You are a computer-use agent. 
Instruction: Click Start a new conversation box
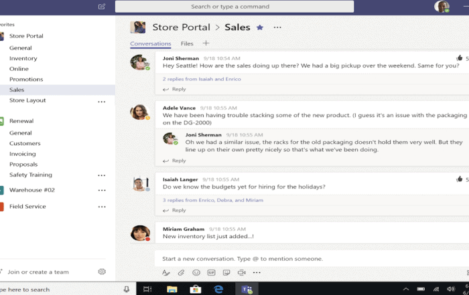pos(312,259)
